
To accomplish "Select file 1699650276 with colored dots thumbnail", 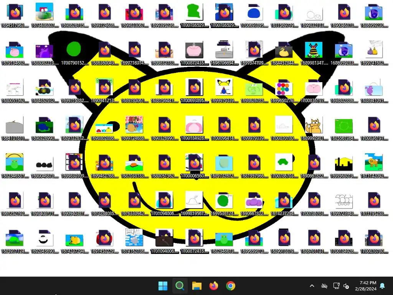I will (284, 90).
